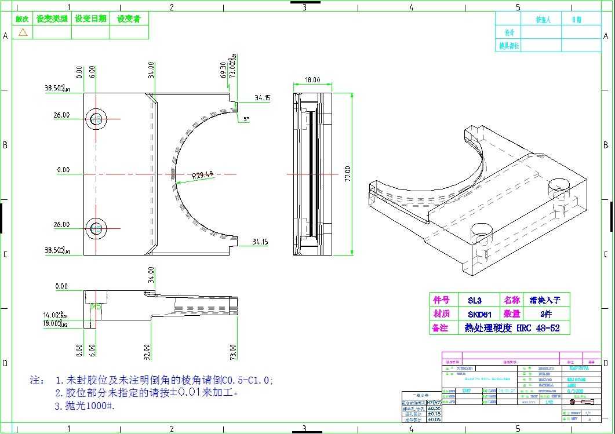Click the 设变日期 column header
Image resolution: width=615 pixels, height=434 pixels.
[x=90, y=18]
